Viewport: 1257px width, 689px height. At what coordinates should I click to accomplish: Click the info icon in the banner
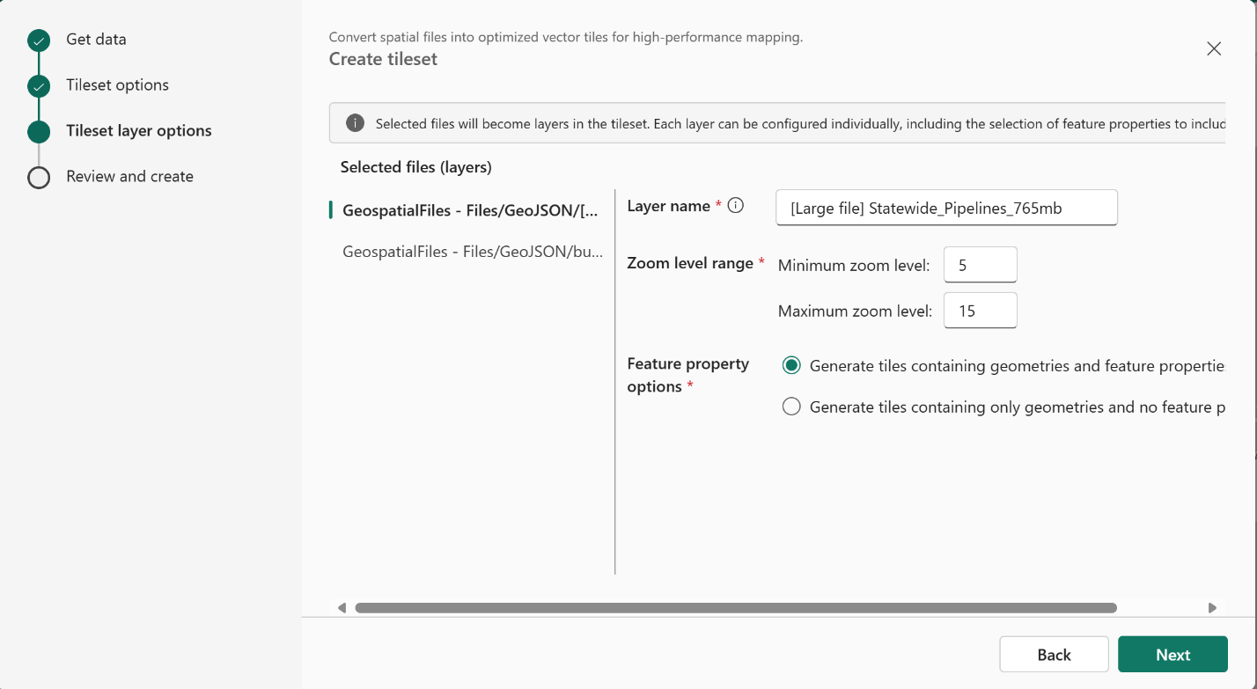(x=355, y=123)
